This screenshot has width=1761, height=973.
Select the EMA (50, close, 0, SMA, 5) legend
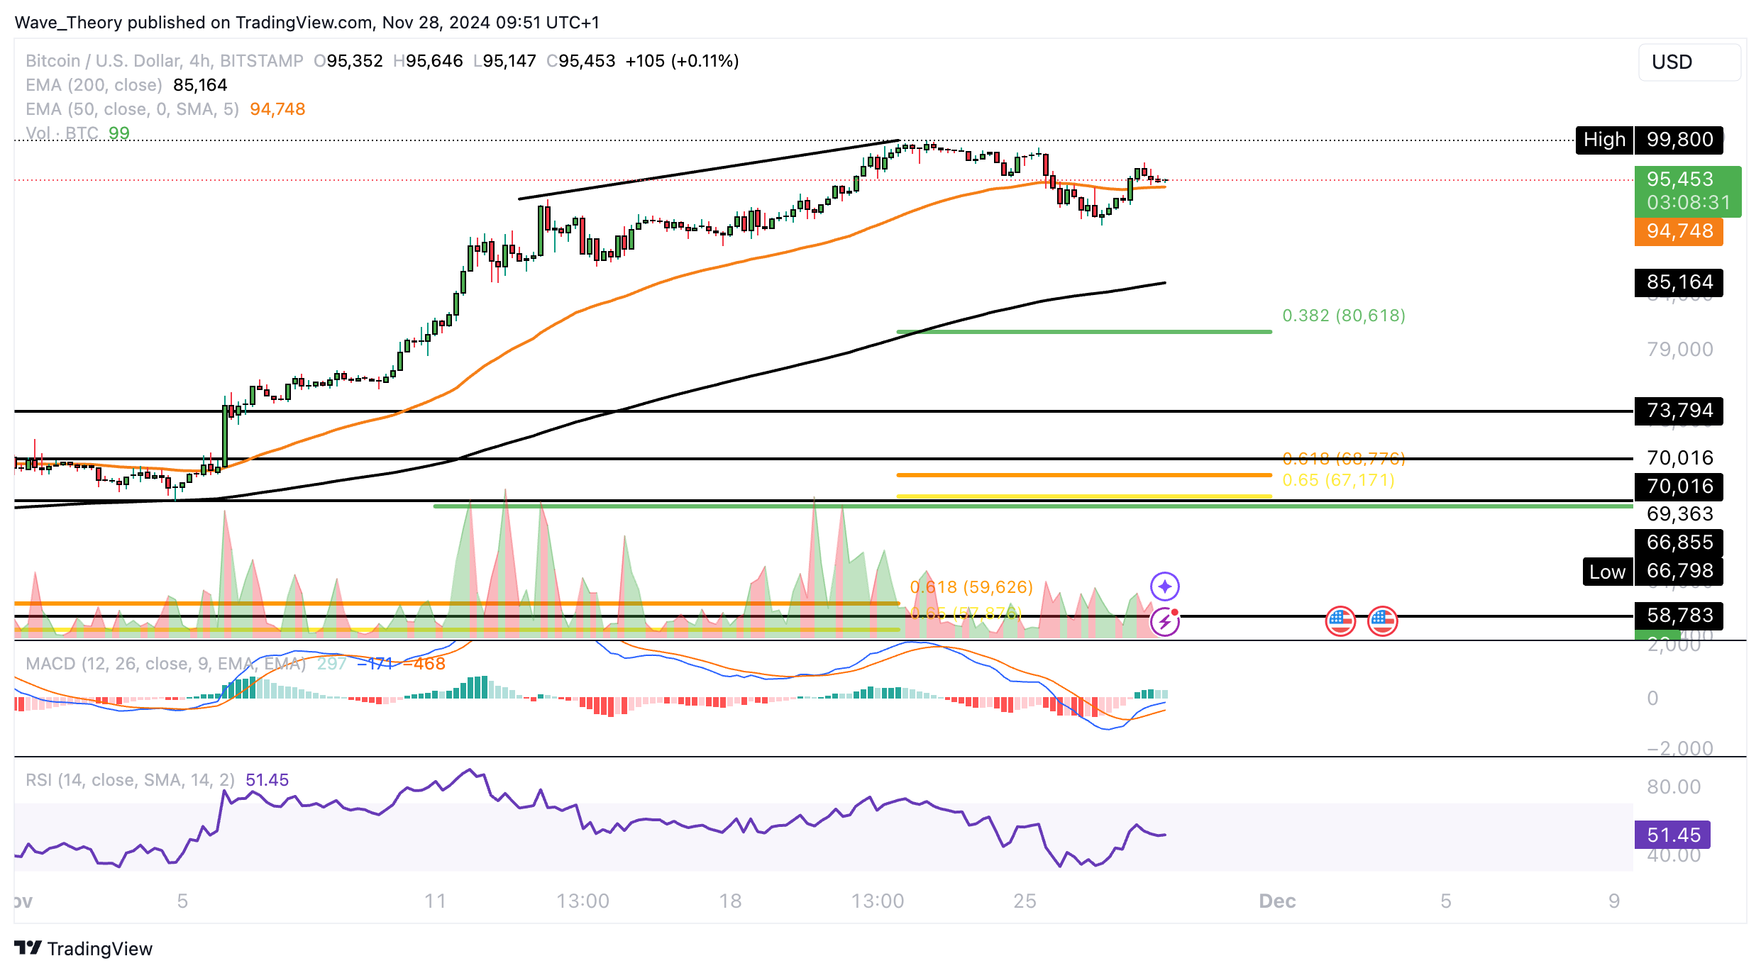pyautogui.click(x=132, y=109)
